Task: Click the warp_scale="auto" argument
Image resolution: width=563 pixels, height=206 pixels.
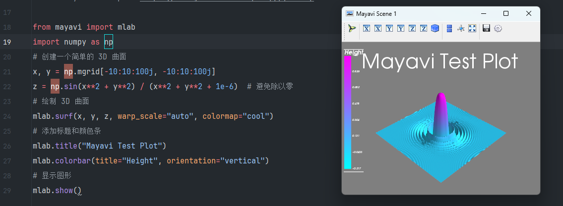Action: 156,116
